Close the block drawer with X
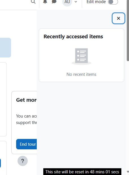The height and width of the screenshot is (175, 129). coord(119,18)
